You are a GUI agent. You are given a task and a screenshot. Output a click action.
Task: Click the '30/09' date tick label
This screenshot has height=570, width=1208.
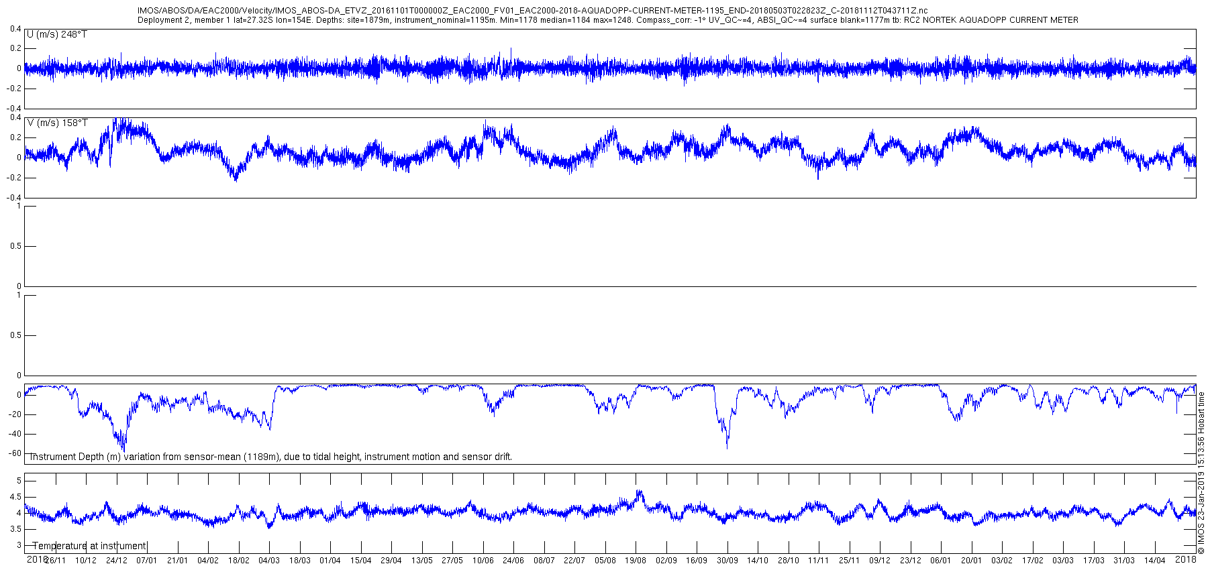(x=727, y=561)
